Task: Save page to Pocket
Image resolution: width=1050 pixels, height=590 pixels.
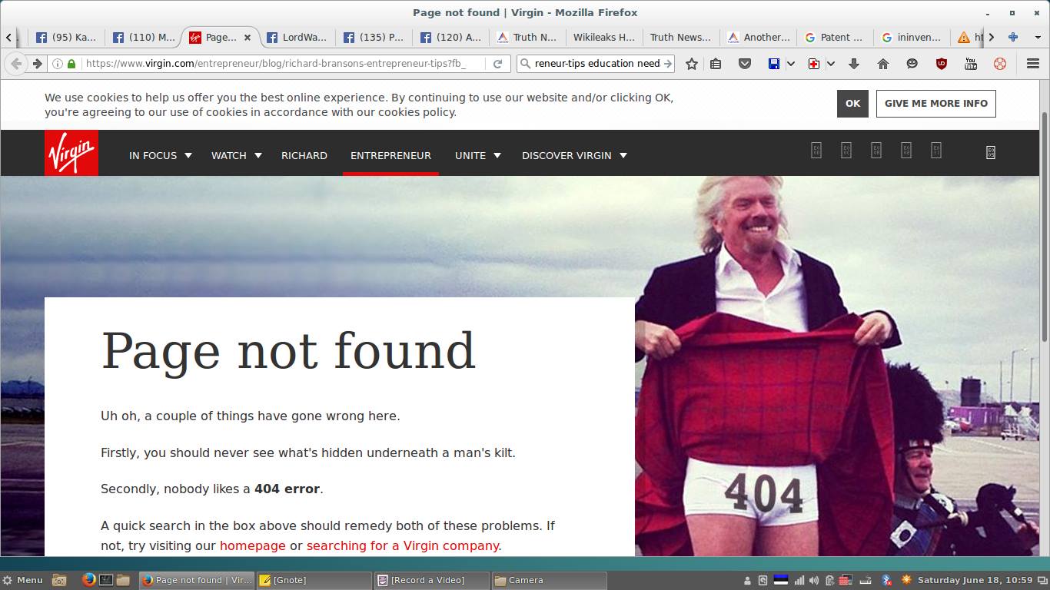Action: (744, 64)
